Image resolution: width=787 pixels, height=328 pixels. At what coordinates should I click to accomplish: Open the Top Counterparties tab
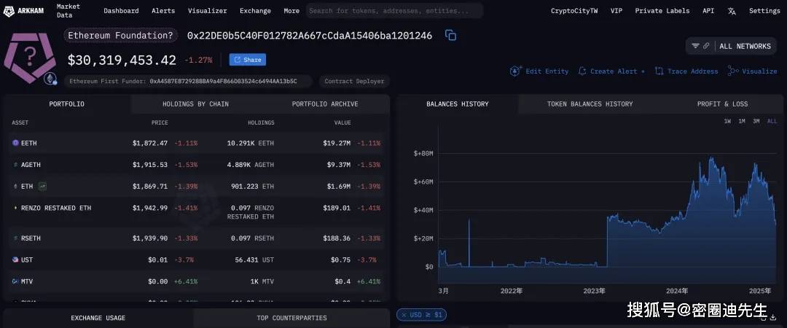click(x=291, y=318)
